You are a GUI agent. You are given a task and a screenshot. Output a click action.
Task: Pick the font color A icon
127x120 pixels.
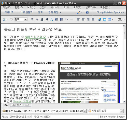[52, 20]
